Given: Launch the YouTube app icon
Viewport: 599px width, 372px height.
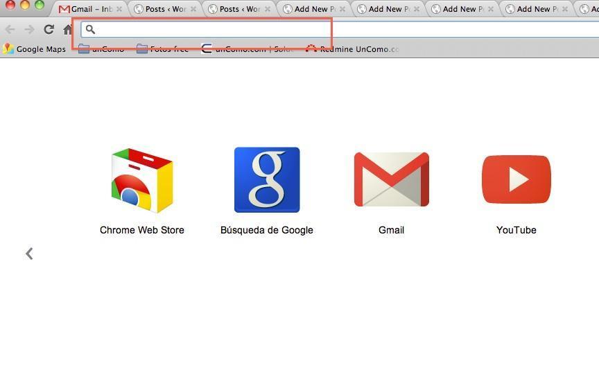Looking at the screenshot, I should (516, 179).
